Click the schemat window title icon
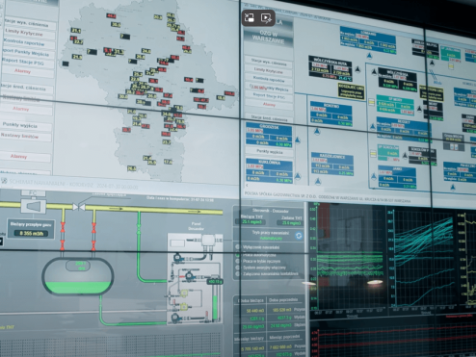The width and height of the screenshot is (476, 357). click(x=4, y=182)
